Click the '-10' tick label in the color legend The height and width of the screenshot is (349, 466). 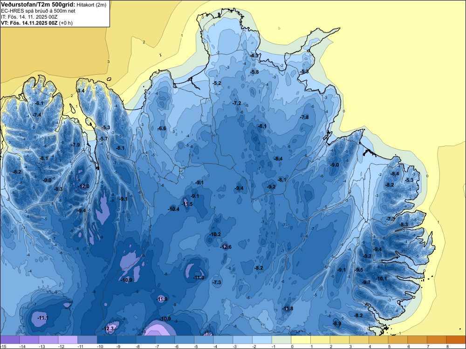100,346
